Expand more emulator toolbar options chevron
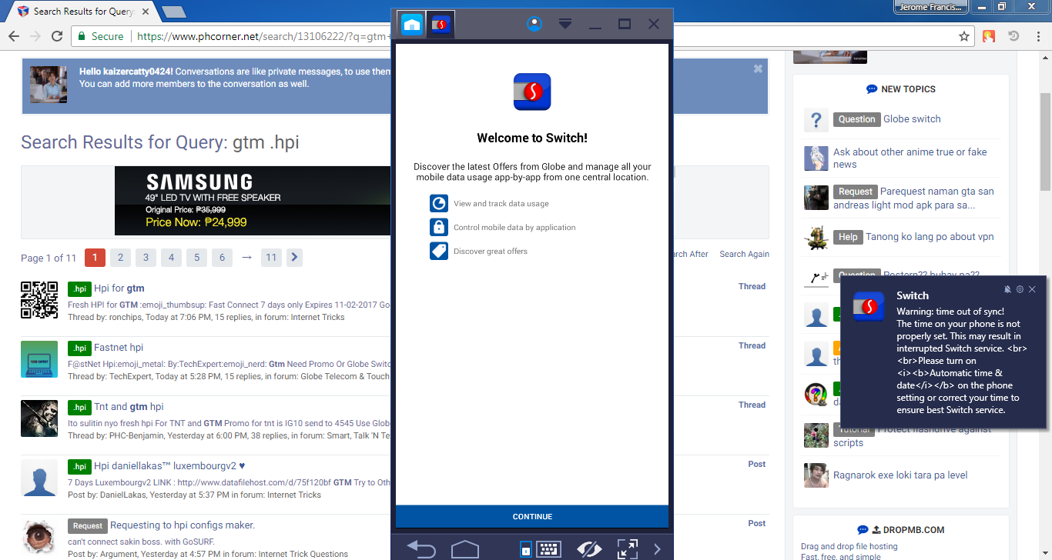Image resolution: width=1052 pixels, height=560 pixels. click(657, 549)
